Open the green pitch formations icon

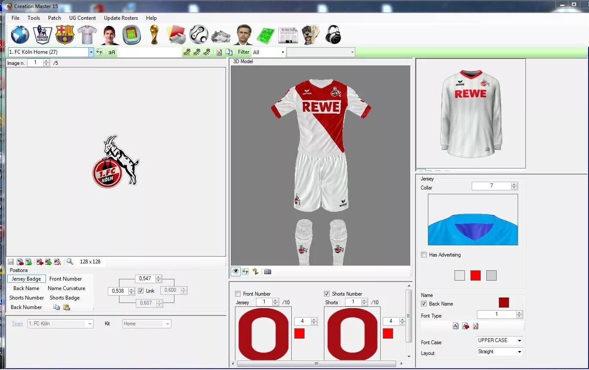pyautogui.click(x=266, y=35)
